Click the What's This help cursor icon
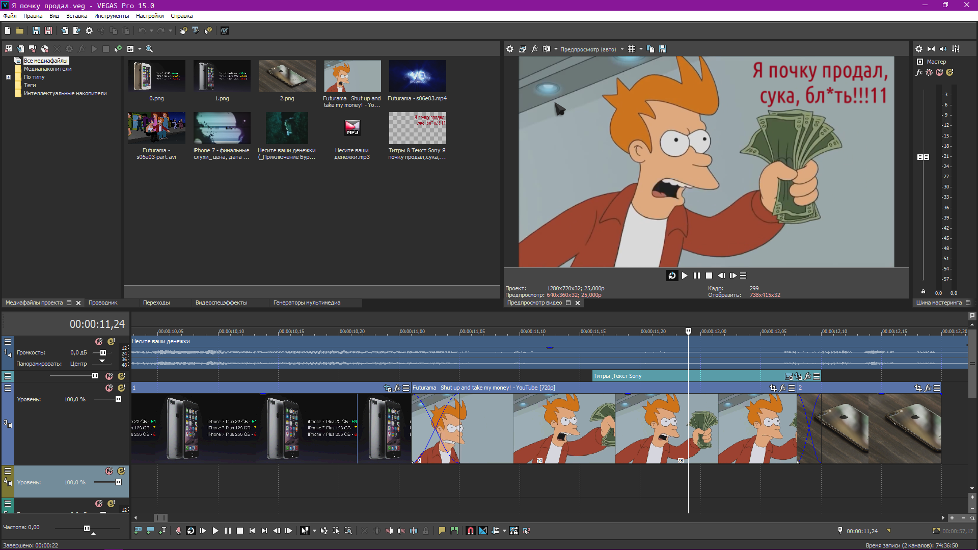This screenshot has width=978, height=550. click(208, 31)
